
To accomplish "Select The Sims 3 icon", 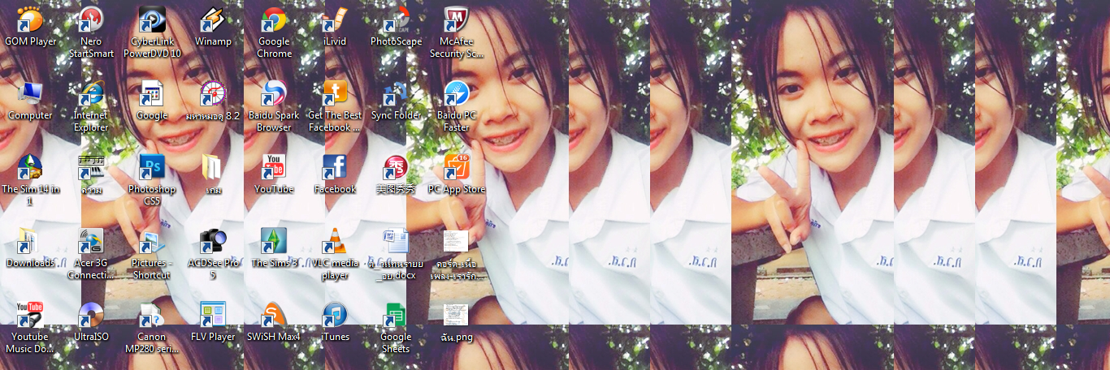I will pos(274,241).
